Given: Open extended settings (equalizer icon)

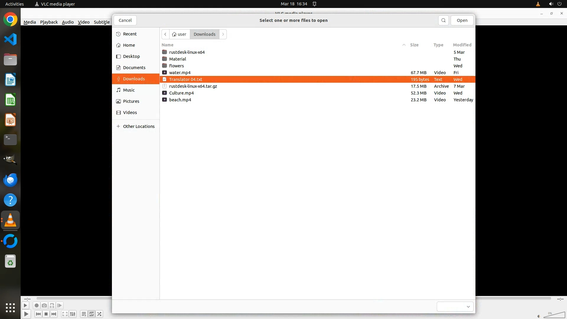Looking at the screenshot, I should [73, 314].
